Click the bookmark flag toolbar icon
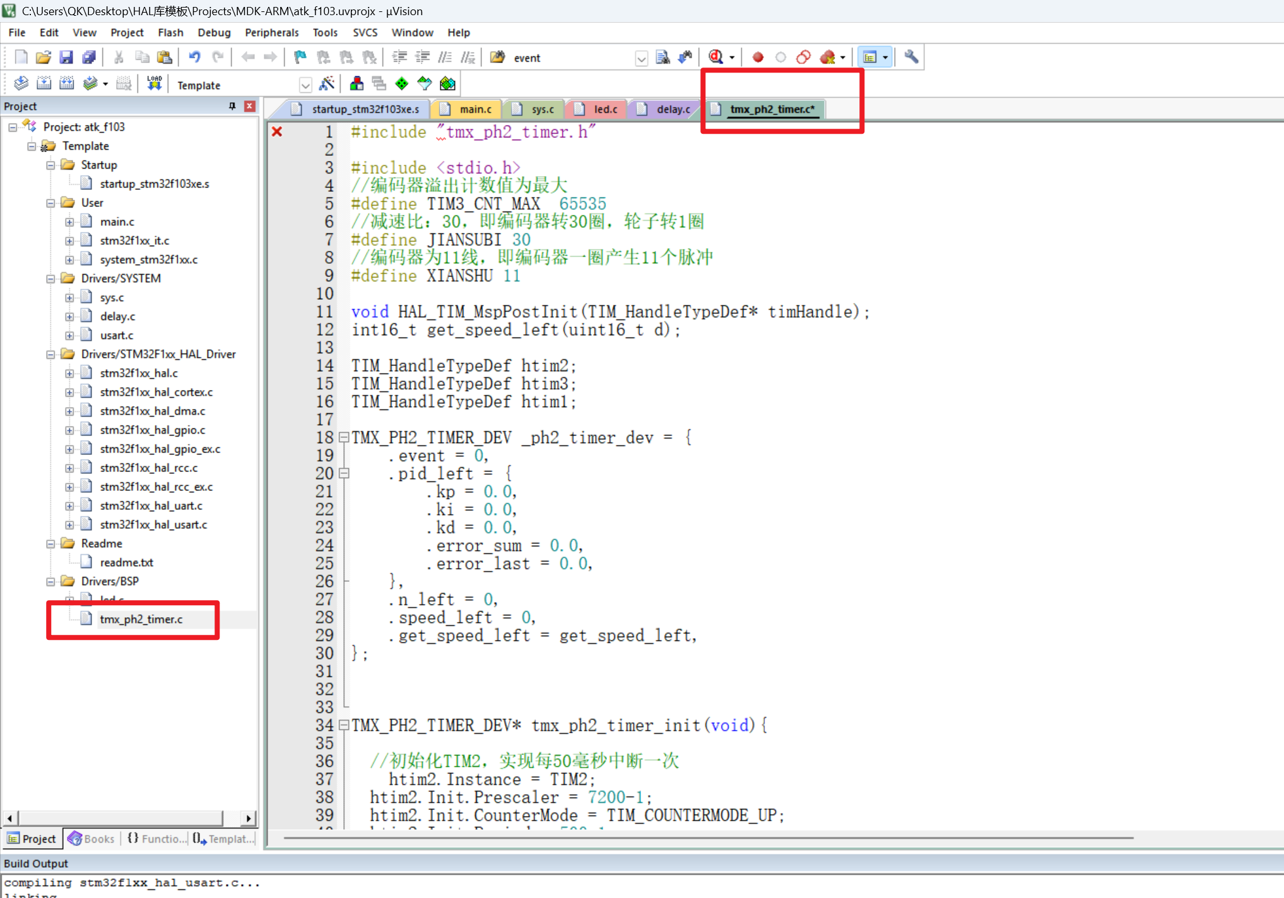This screenshot has width=1284, height=898. 300,57
